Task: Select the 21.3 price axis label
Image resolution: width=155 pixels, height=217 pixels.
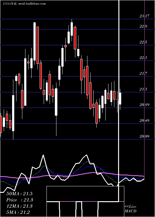Action: click(x=143, y=89)
